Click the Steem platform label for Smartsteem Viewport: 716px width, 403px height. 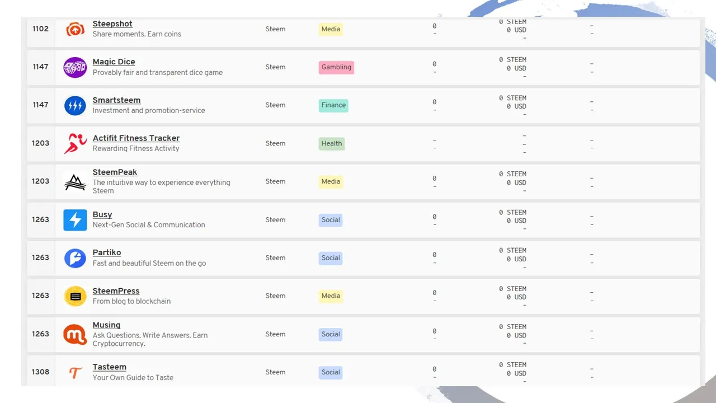(x=275, y=105)
